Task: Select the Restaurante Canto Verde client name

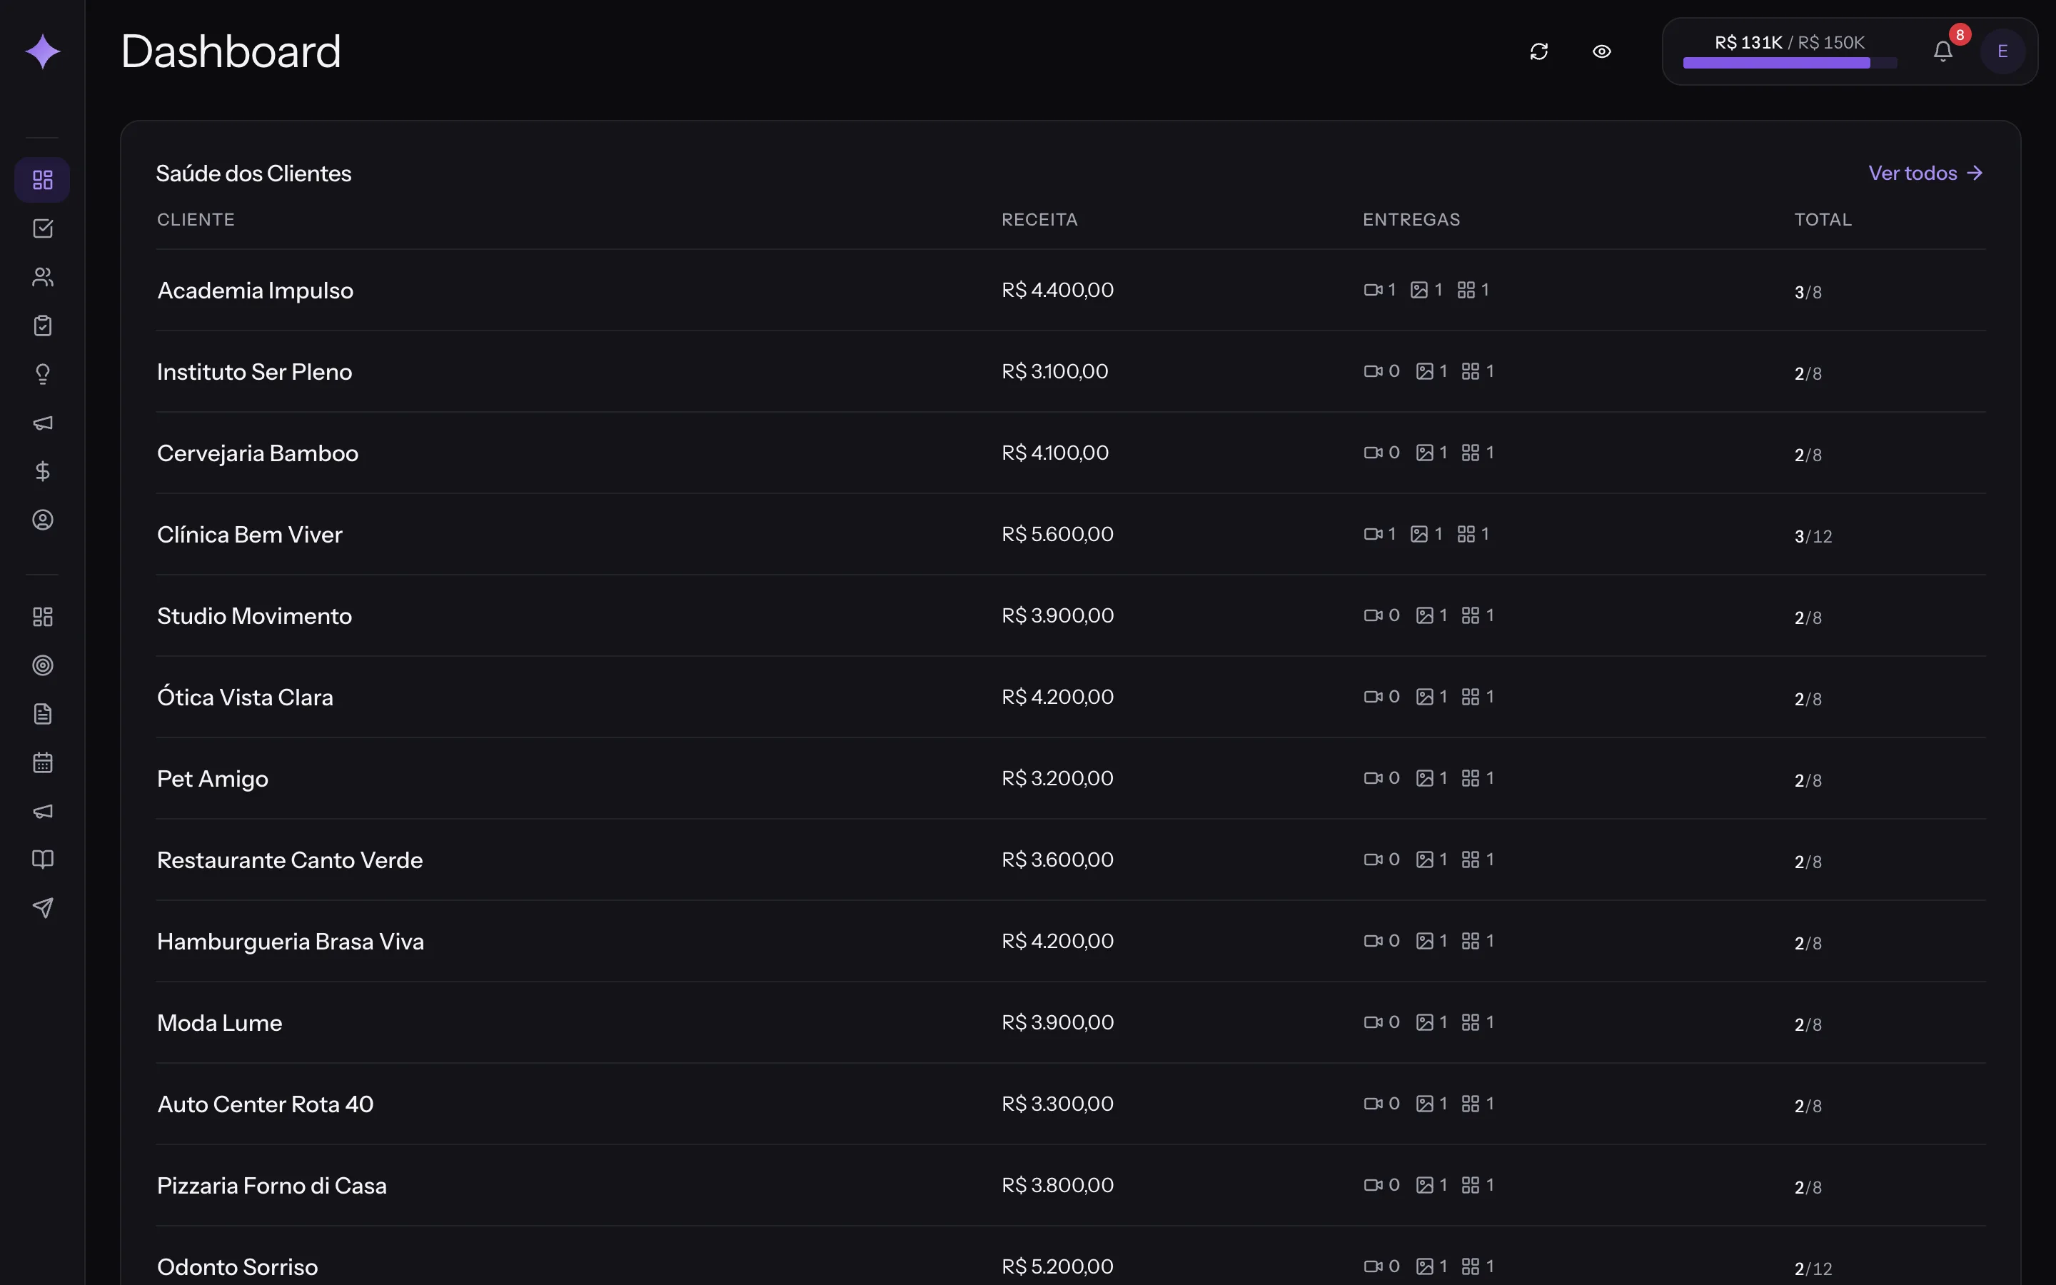Action: 290,860
